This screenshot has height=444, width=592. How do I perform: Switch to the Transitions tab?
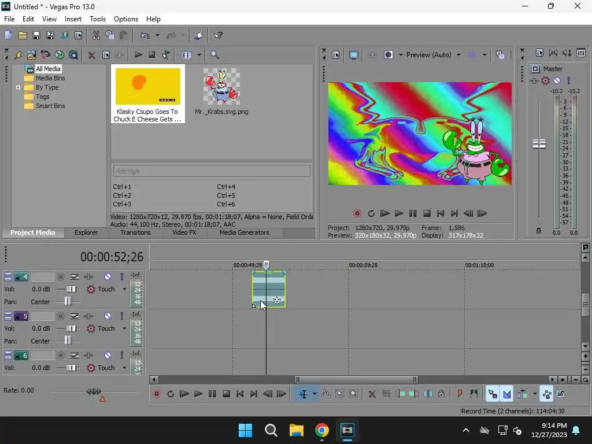tap(135, 232)
